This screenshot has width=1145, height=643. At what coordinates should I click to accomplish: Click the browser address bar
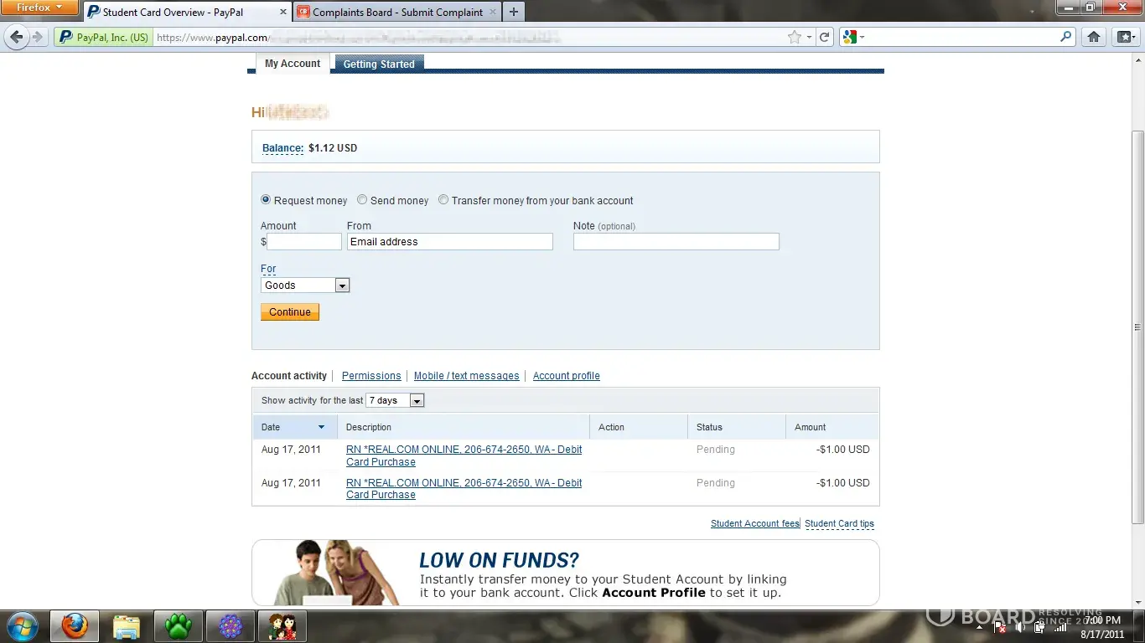pos(469,37)
